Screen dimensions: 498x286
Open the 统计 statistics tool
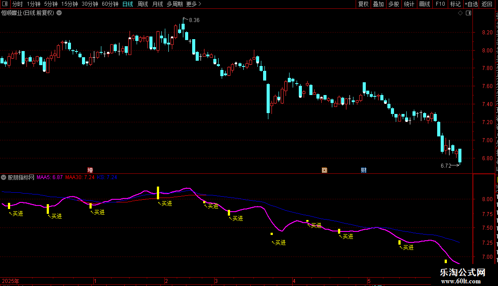(409, 4)
